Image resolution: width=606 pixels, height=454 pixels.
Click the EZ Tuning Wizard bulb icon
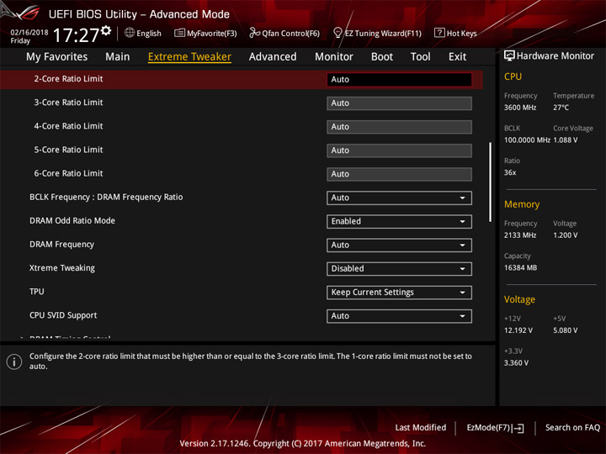coord(338,33)
